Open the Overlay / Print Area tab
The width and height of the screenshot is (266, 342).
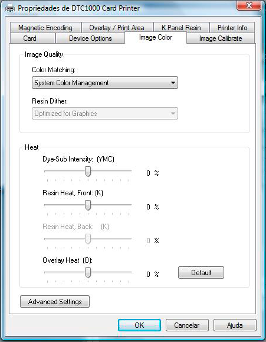(x=117, y=28)
